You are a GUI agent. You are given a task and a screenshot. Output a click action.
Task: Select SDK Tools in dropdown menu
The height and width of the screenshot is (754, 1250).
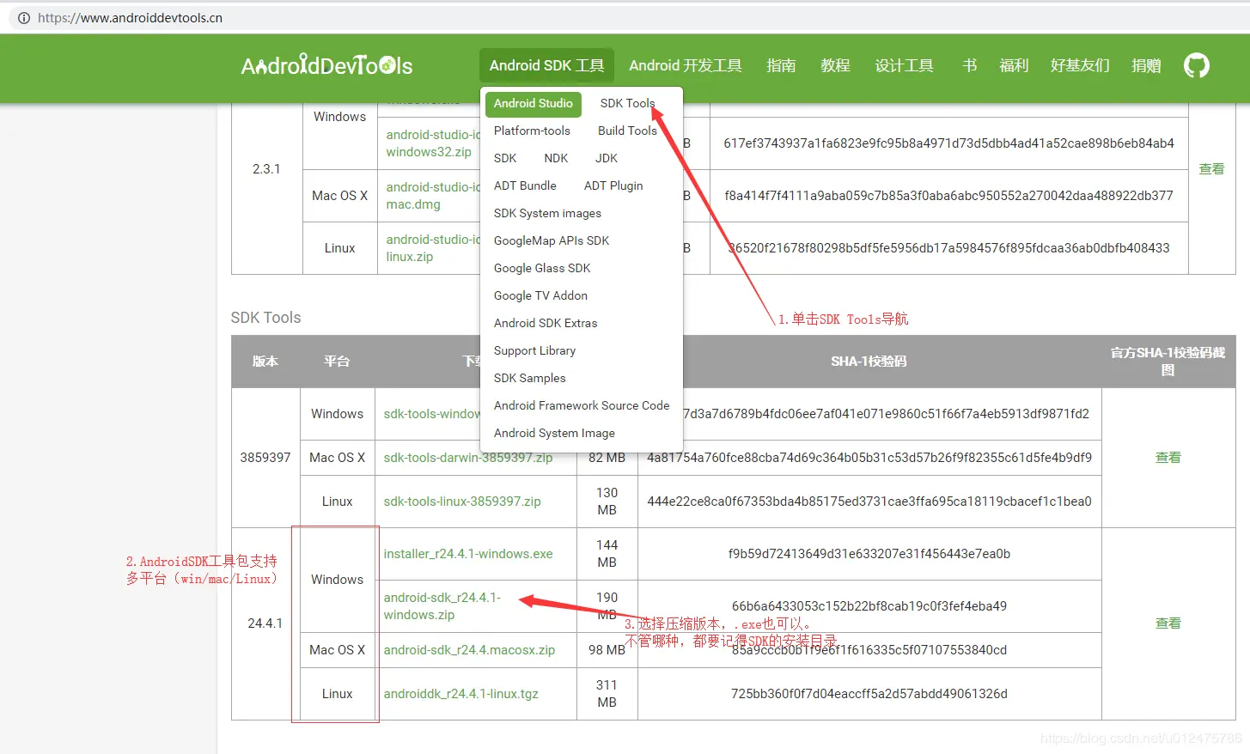coord(627,103)
